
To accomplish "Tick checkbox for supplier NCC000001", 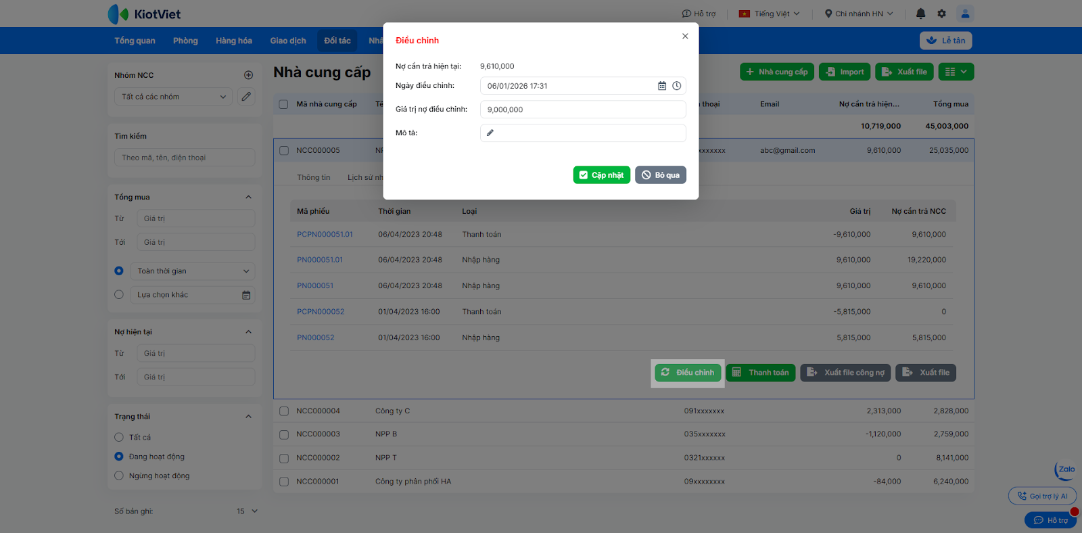I will pos(284,482).
